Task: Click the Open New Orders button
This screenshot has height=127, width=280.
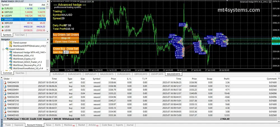Action: pos(66,42)
